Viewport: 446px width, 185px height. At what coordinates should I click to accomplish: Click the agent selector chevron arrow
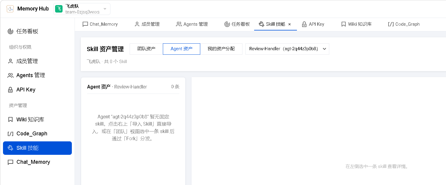tap(324, 49)
